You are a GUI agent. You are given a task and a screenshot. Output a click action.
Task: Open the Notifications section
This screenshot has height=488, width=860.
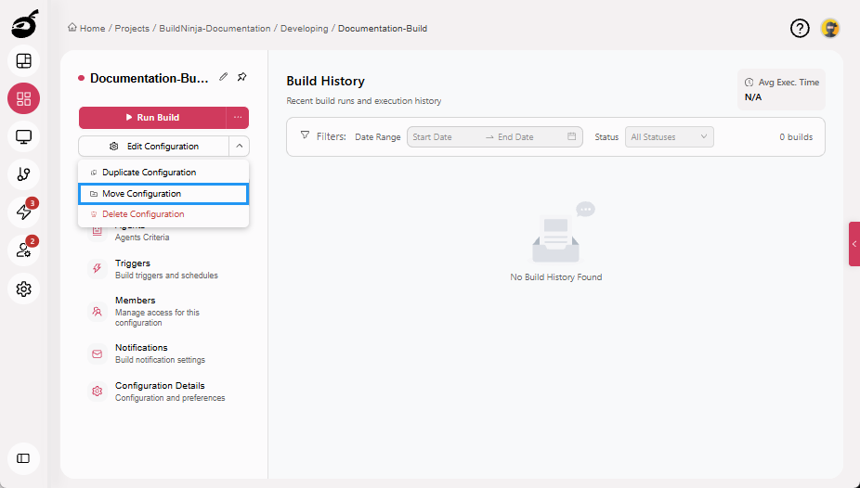[x=163, y=353]
